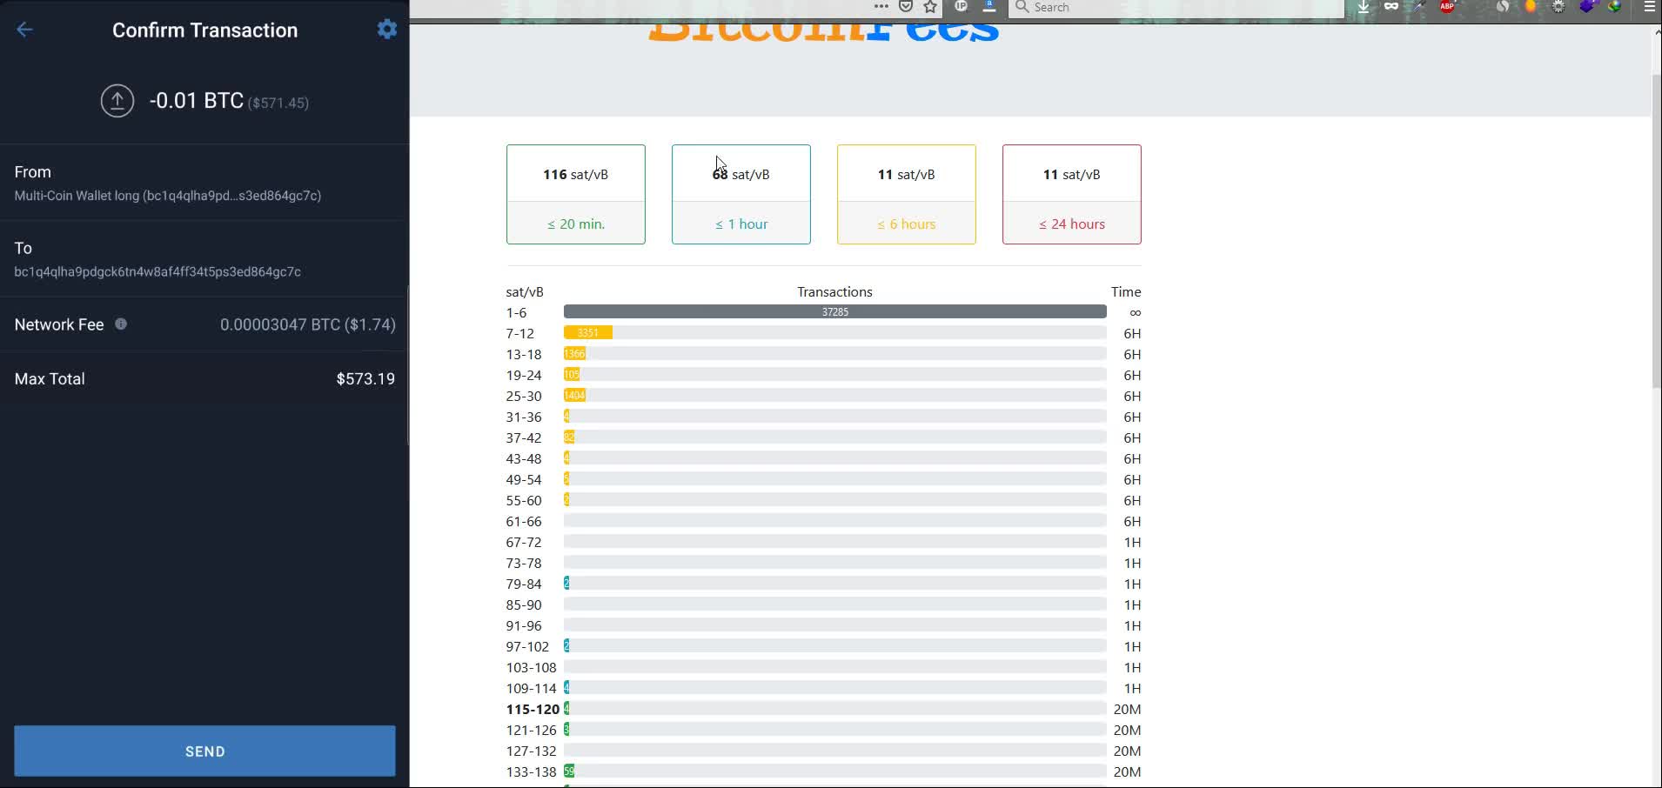This screenshot has height=788, width=1662.
Task: Click the 1-6 sat/vB gray transactions bar
Action: point(834,312)
